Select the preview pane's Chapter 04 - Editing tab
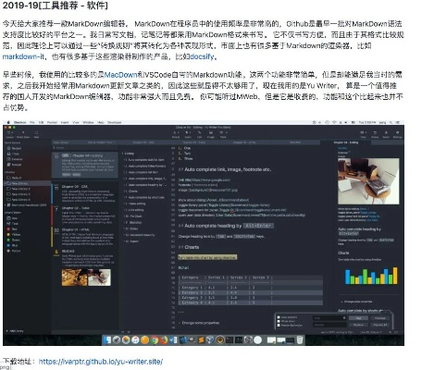Viewport: 422px width, 370px height. pyautogui.click(x=345, y=142)
